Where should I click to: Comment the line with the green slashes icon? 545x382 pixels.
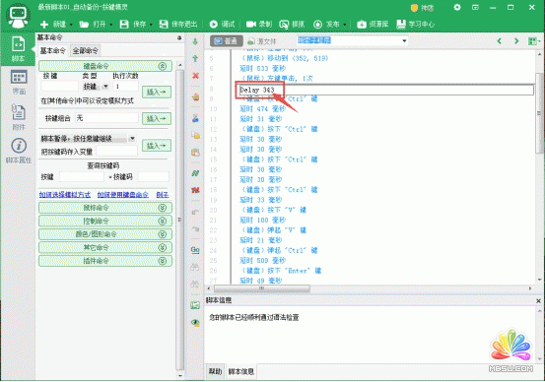pos(195,173)
